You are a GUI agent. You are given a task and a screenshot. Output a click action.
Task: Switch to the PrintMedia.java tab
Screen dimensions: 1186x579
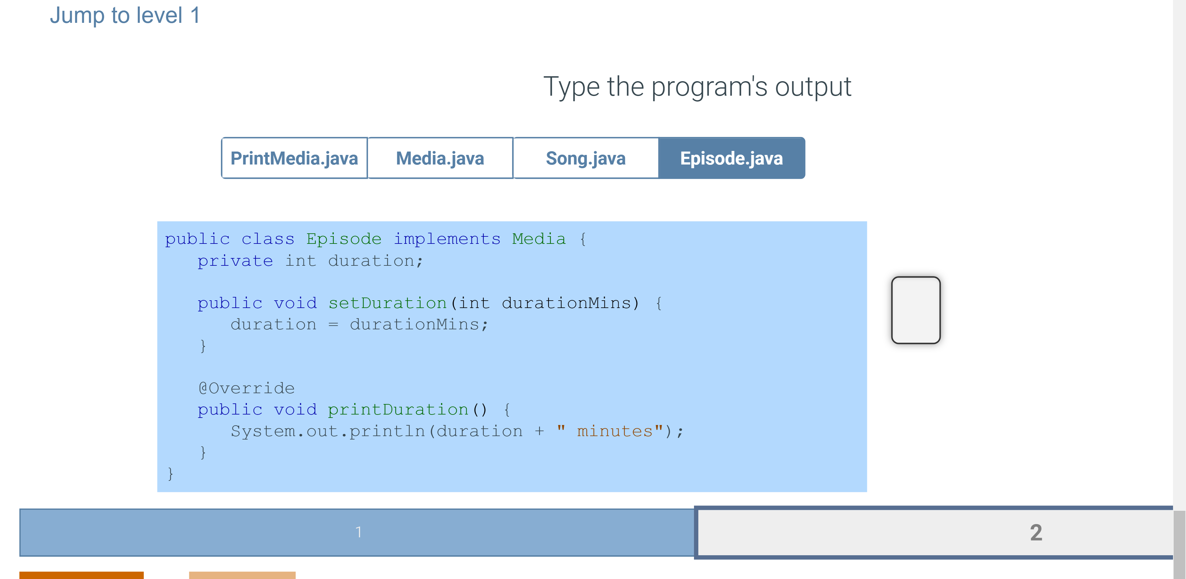point(294,158)
